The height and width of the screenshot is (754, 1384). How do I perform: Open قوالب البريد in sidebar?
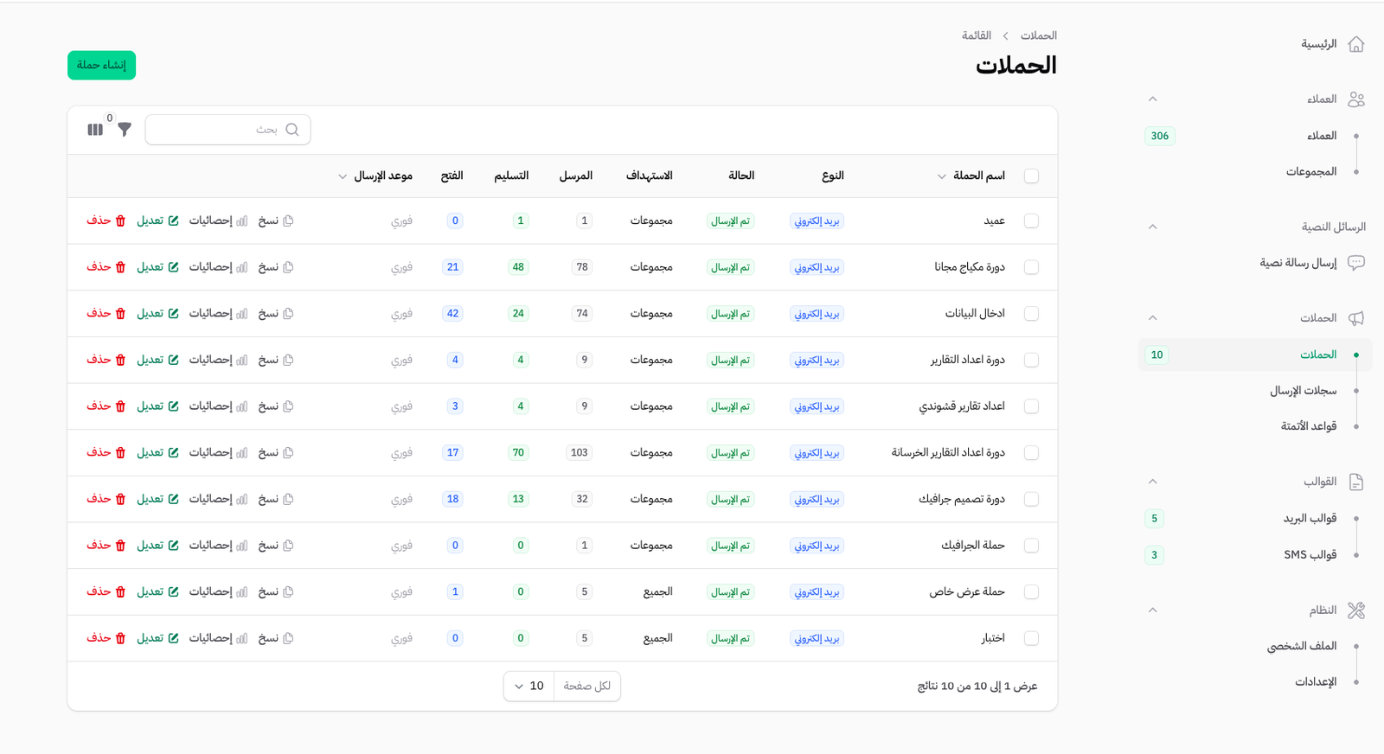coord(1310,518)
